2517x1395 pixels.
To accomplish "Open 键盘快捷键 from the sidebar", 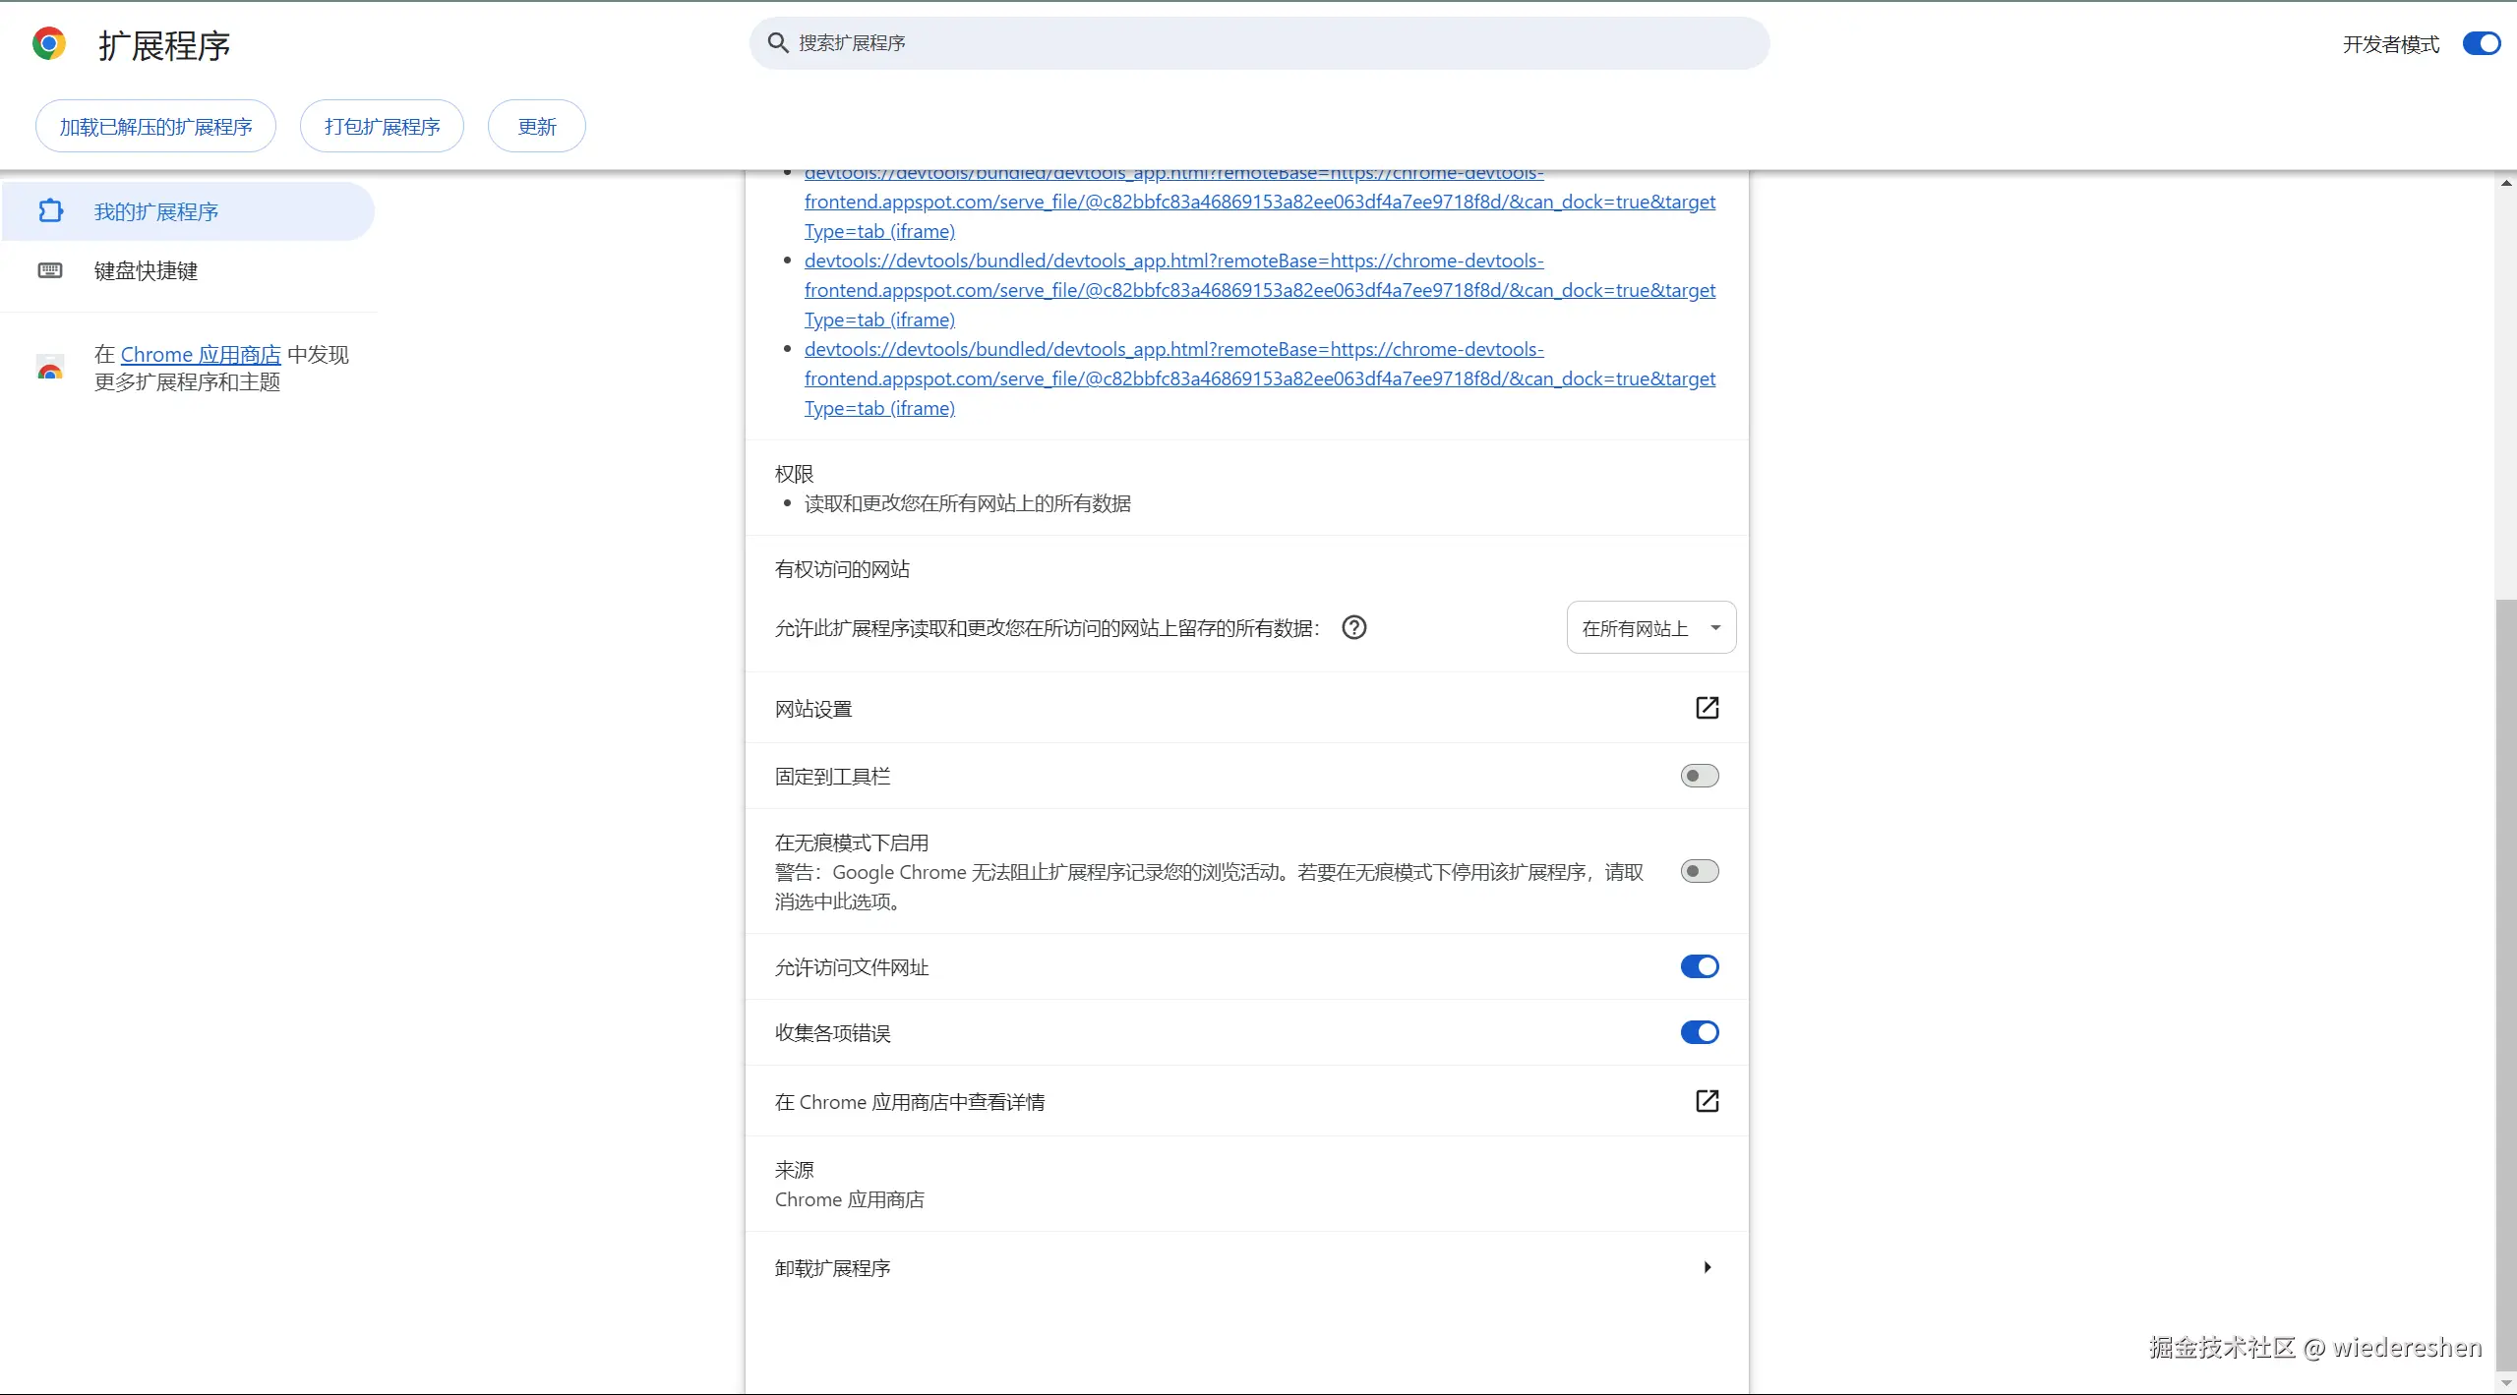I will [146, 270].
